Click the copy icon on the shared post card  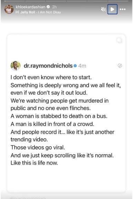[x=119, y=40]
